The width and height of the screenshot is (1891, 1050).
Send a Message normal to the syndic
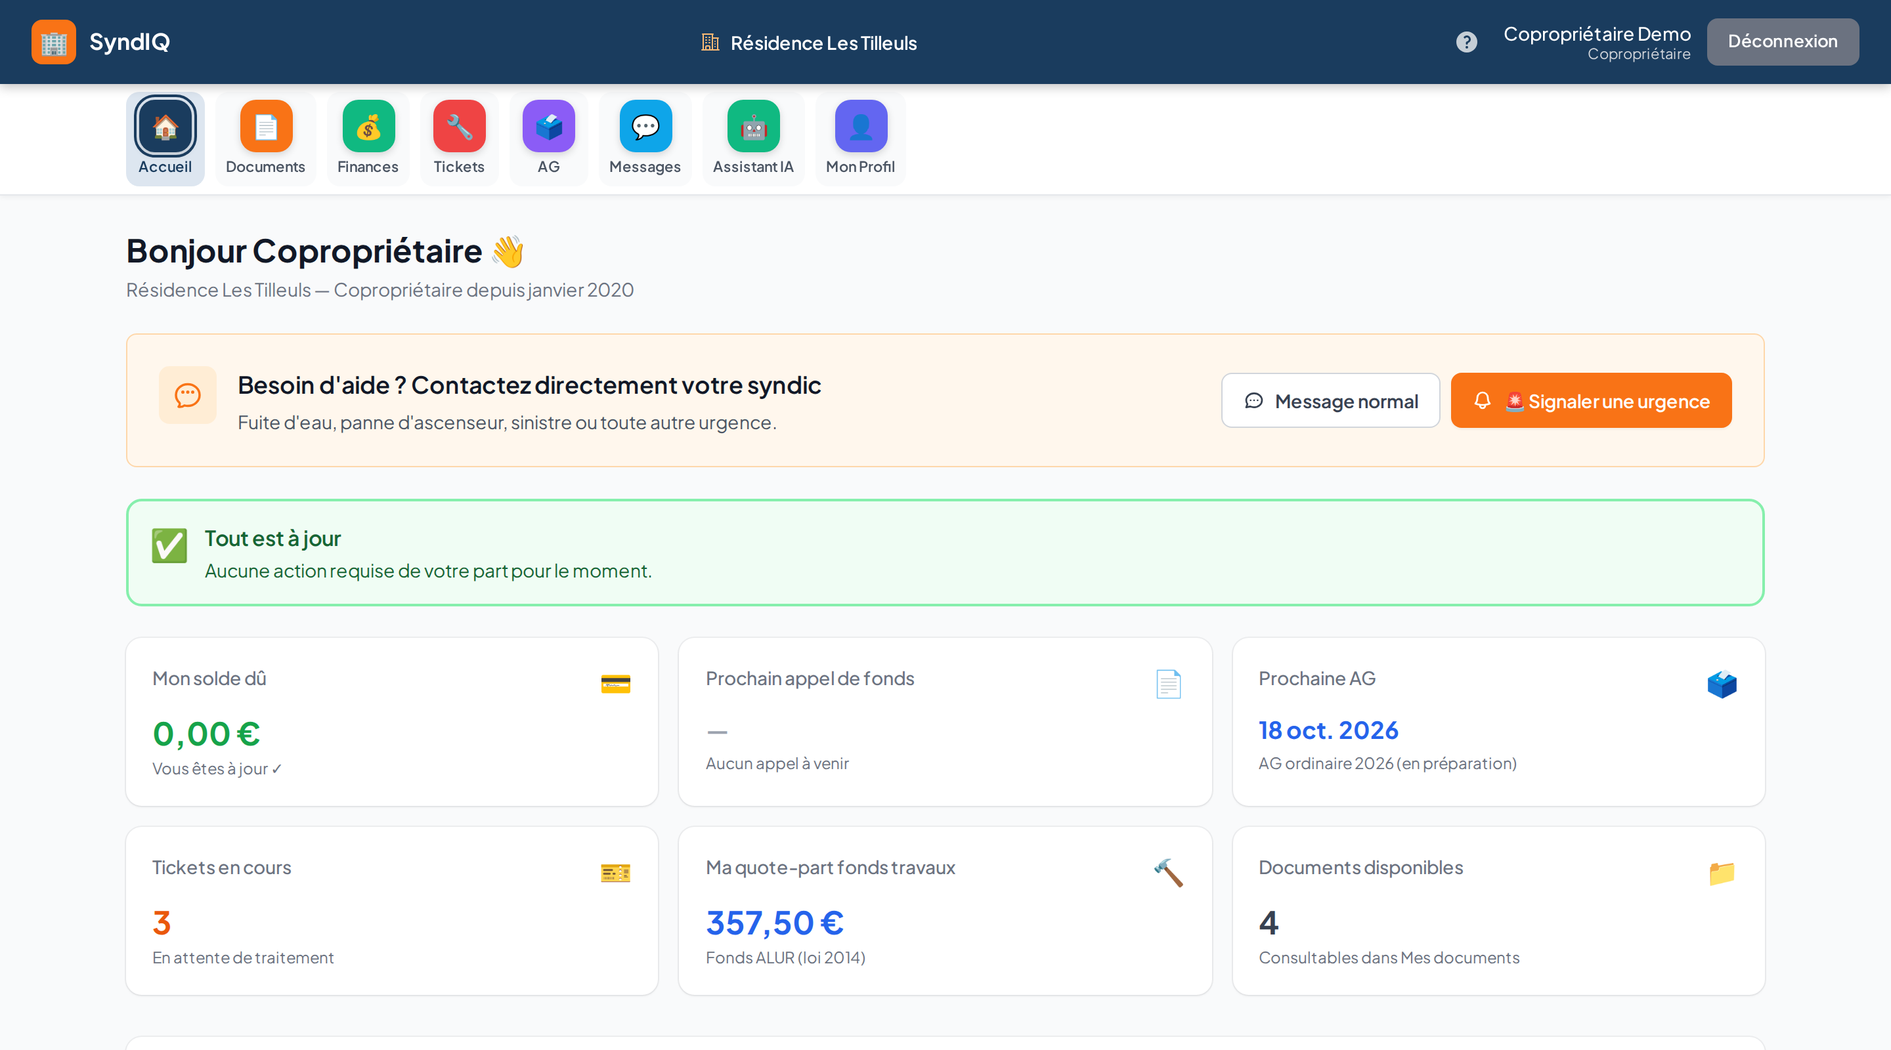click(x=1330, y=400)
